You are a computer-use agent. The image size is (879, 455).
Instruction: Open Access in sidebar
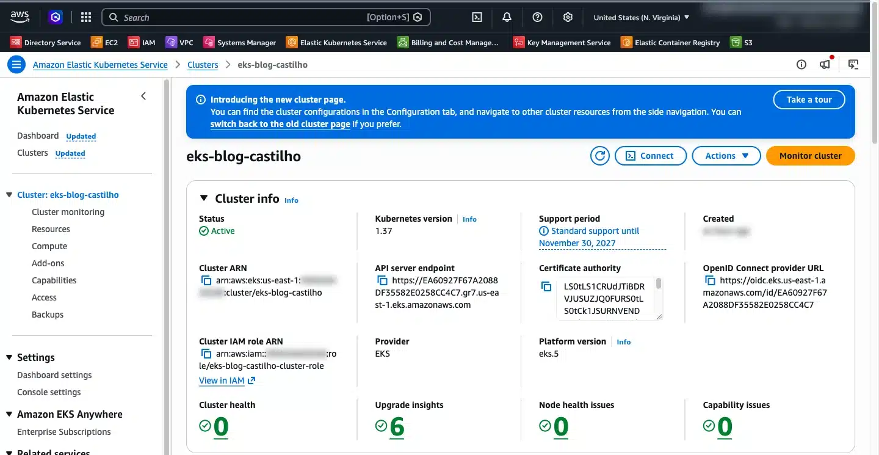(x=44, y=297)
